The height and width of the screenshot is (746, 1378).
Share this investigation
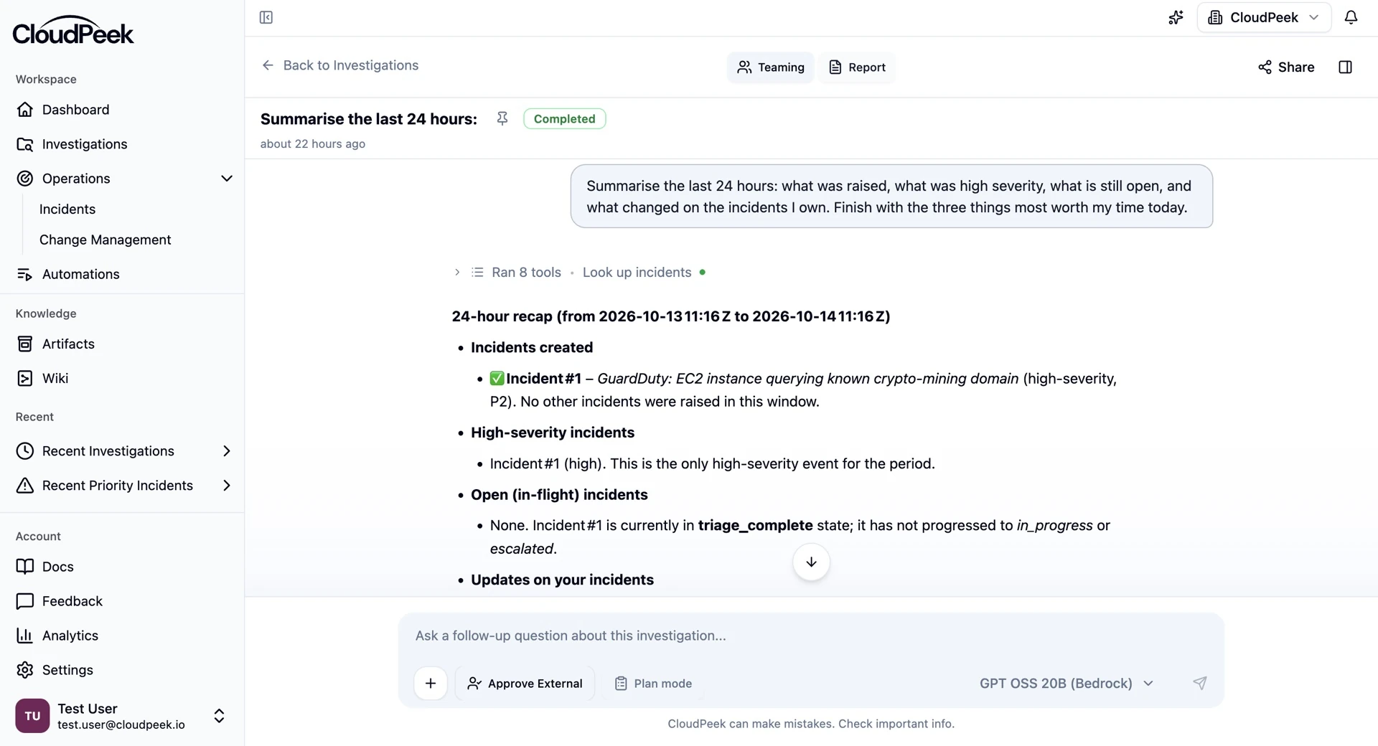pos(1286,67)
